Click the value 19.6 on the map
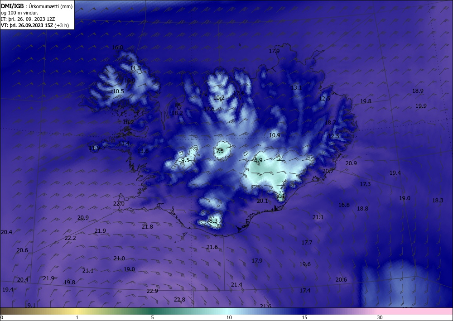This screenshot has height=321, width=453. pos(305,264)
